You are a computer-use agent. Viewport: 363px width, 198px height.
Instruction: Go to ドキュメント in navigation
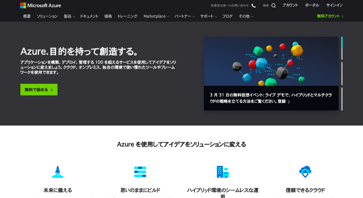pyautogui.click(x=89, y=16)
